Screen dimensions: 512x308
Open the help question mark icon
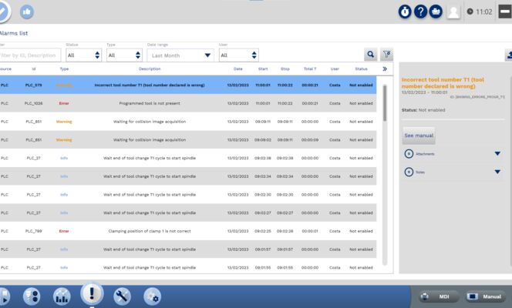[421, 12]
